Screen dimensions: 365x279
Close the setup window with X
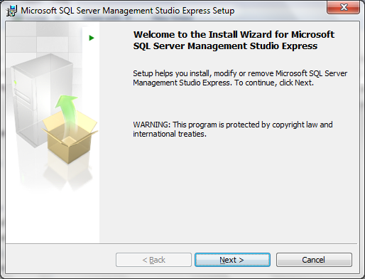344,7
